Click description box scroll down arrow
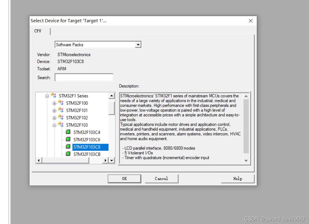Image resolution: width=309 pixels, height=224 pixels. click(x=246, y=160)
